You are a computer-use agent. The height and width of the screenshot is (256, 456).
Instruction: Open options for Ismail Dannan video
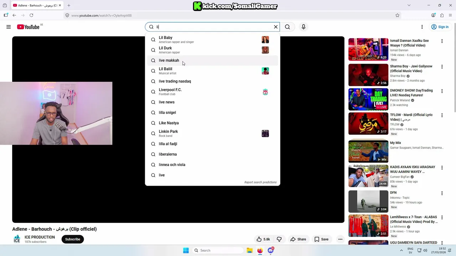click(x=442, y=41)
